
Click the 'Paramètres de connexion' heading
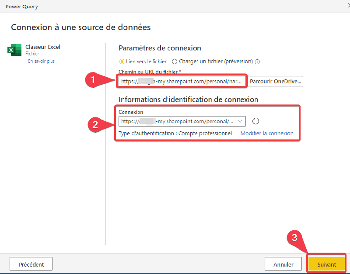click(x=160, y=48)
